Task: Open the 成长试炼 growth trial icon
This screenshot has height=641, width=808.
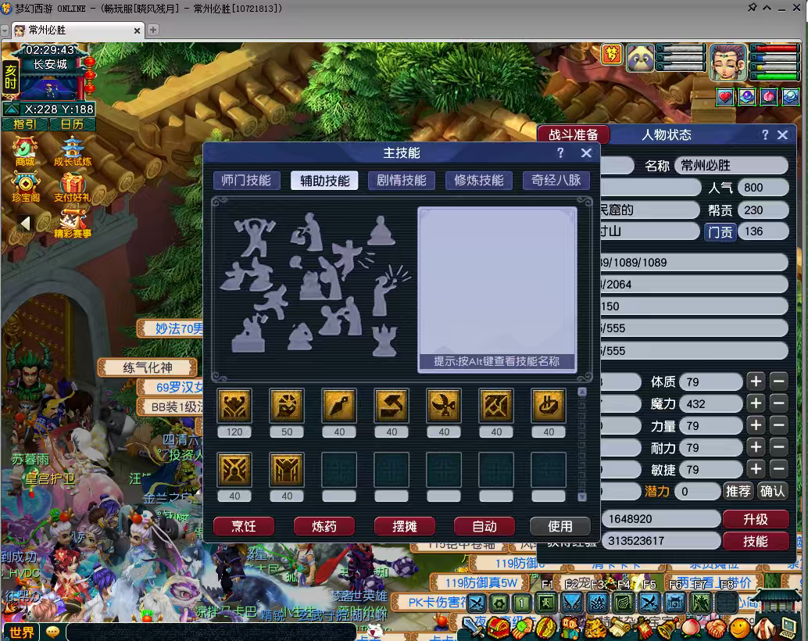Action: pos(72,151)
